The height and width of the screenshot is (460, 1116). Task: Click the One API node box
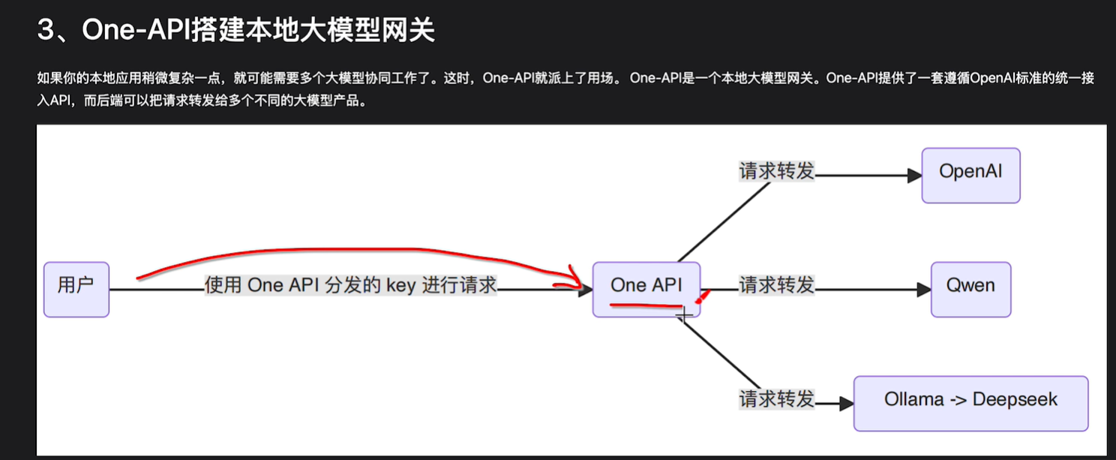pyautogui.click(x=646, y=290)
